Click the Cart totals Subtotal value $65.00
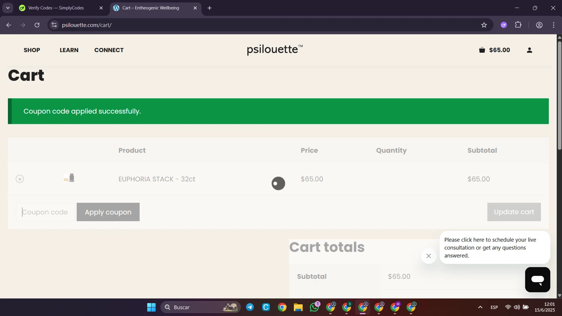562x316 pixels. coord(399,276)
